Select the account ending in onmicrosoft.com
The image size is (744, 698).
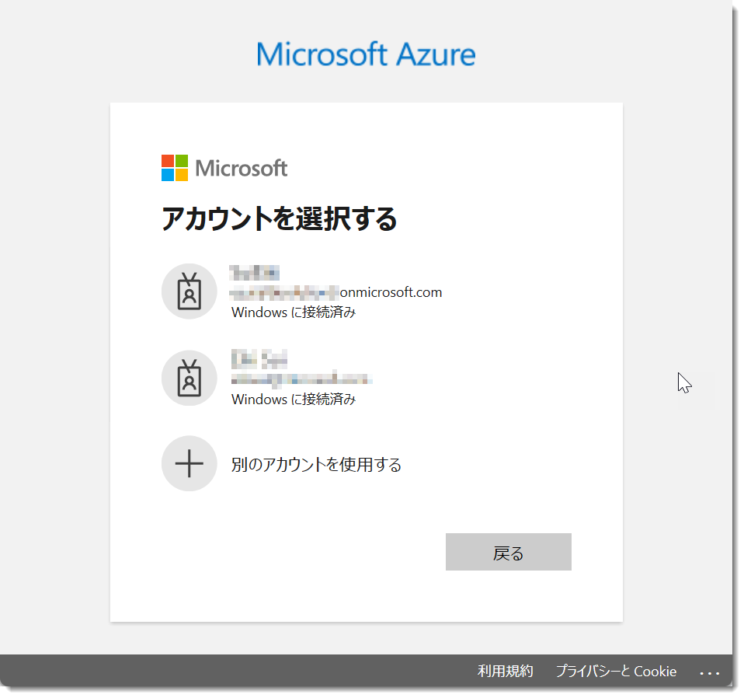367,291
